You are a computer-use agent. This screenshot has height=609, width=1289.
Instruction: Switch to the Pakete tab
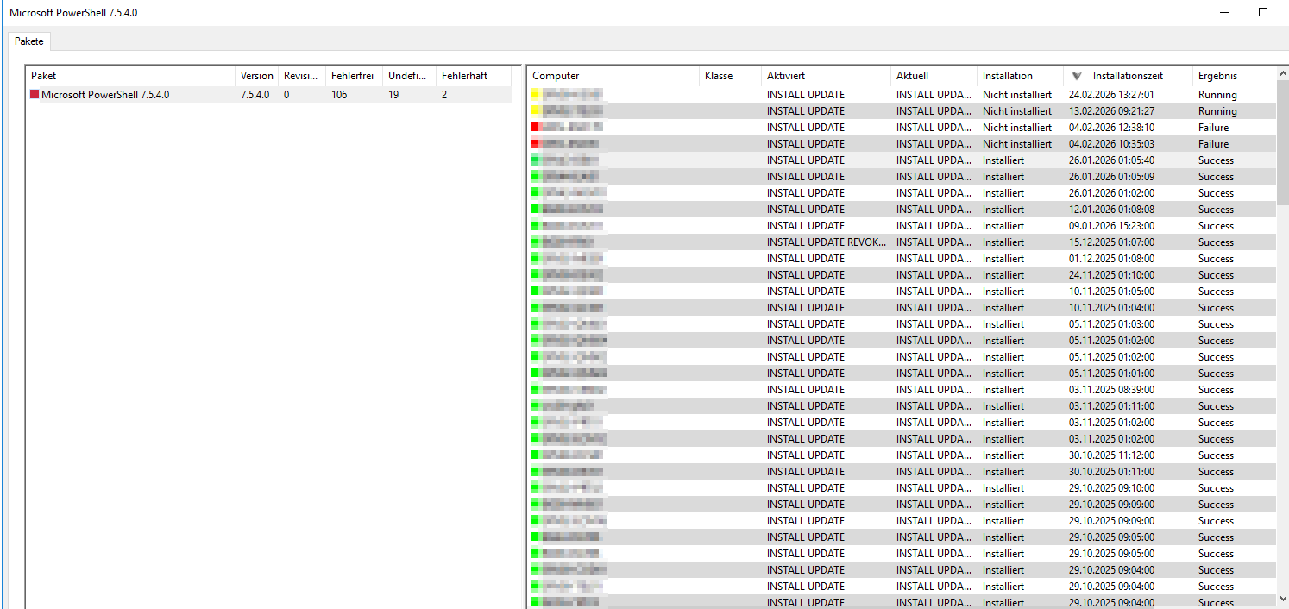29,41
